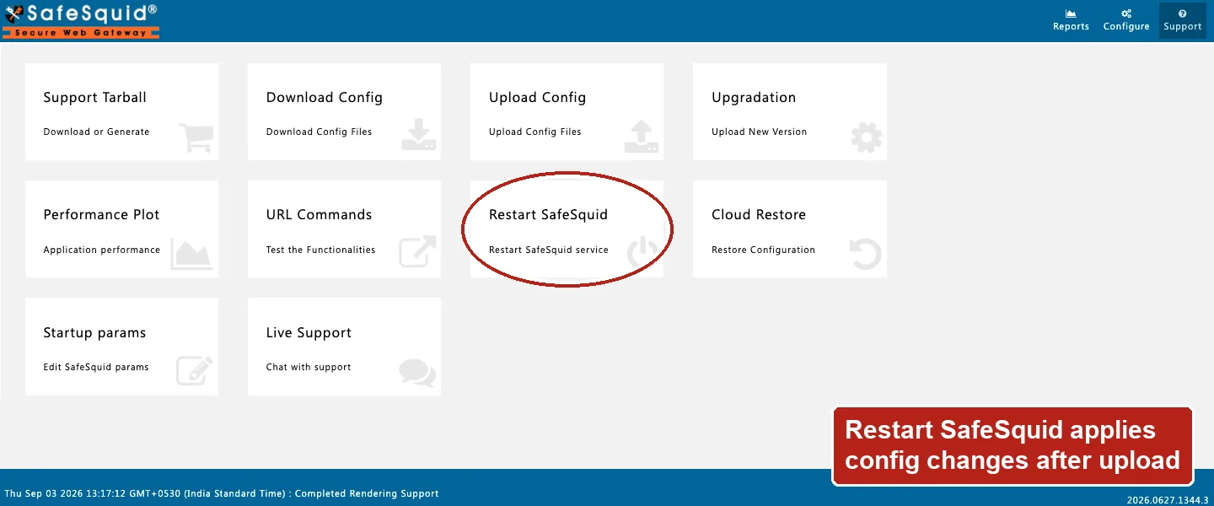This screenshot has height=506, width=1214.
Task: Click 'Application performance' text
Action: [101, 250]
